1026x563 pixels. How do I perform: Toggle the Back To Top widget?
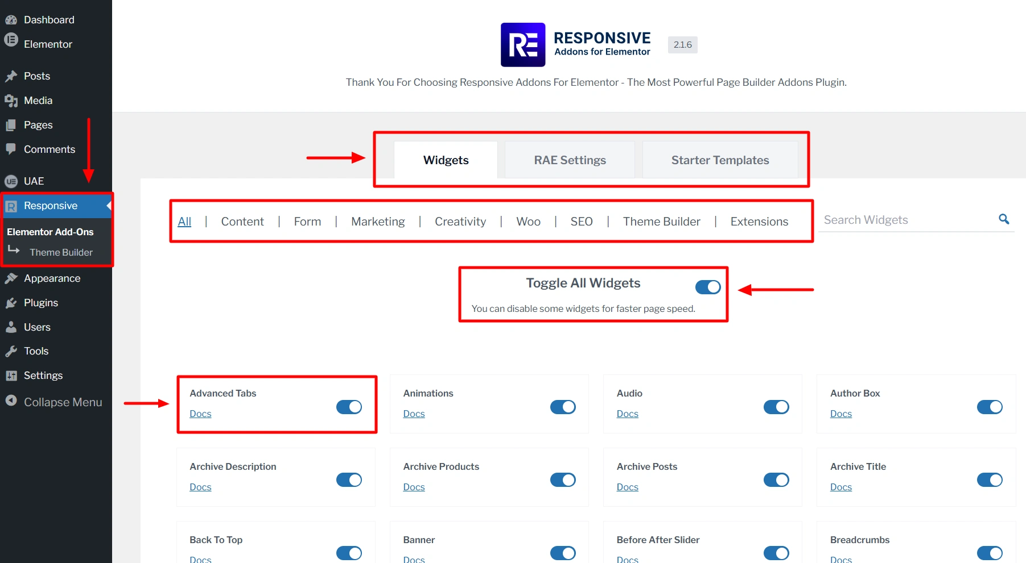click(349, 553)
